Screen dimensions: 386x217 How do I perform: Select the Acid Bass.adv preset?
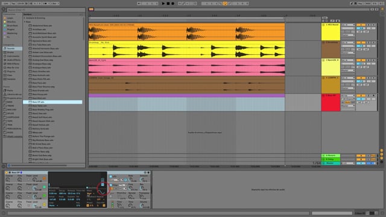pos(39,30)
